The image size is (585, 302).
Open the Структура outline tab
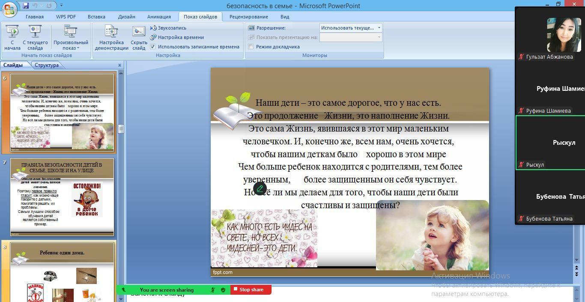pyautogui.click(x=47, y=65)
